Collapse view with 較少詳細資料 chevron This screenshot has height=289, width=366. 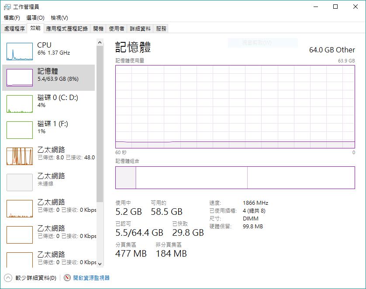8,278
